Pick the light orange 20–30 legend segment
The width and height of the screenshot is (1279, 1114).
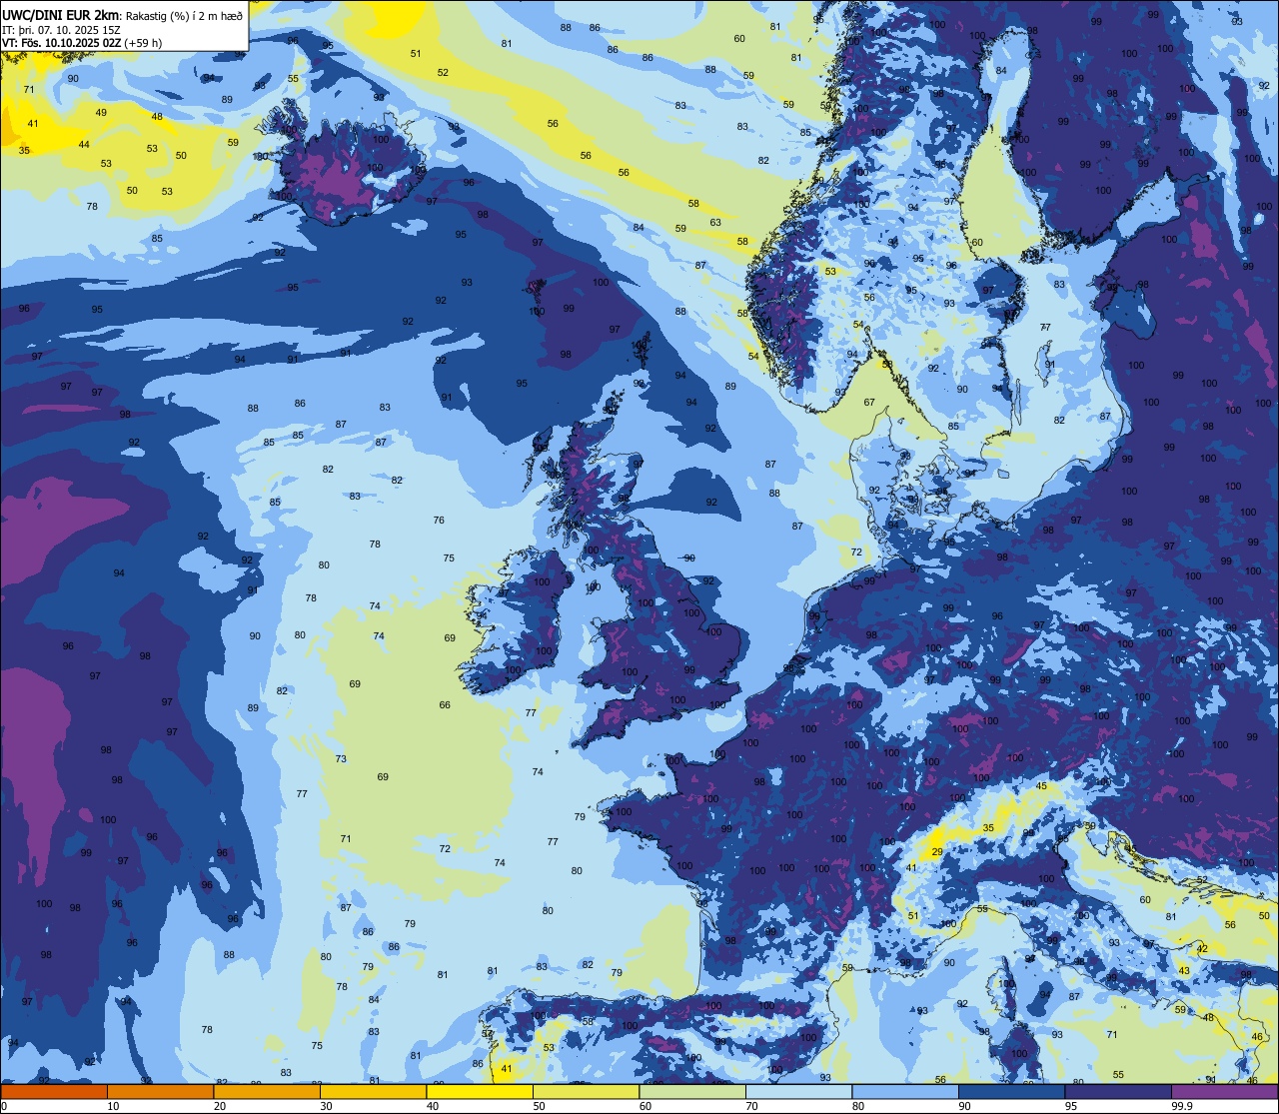(x=267, y=1091)
